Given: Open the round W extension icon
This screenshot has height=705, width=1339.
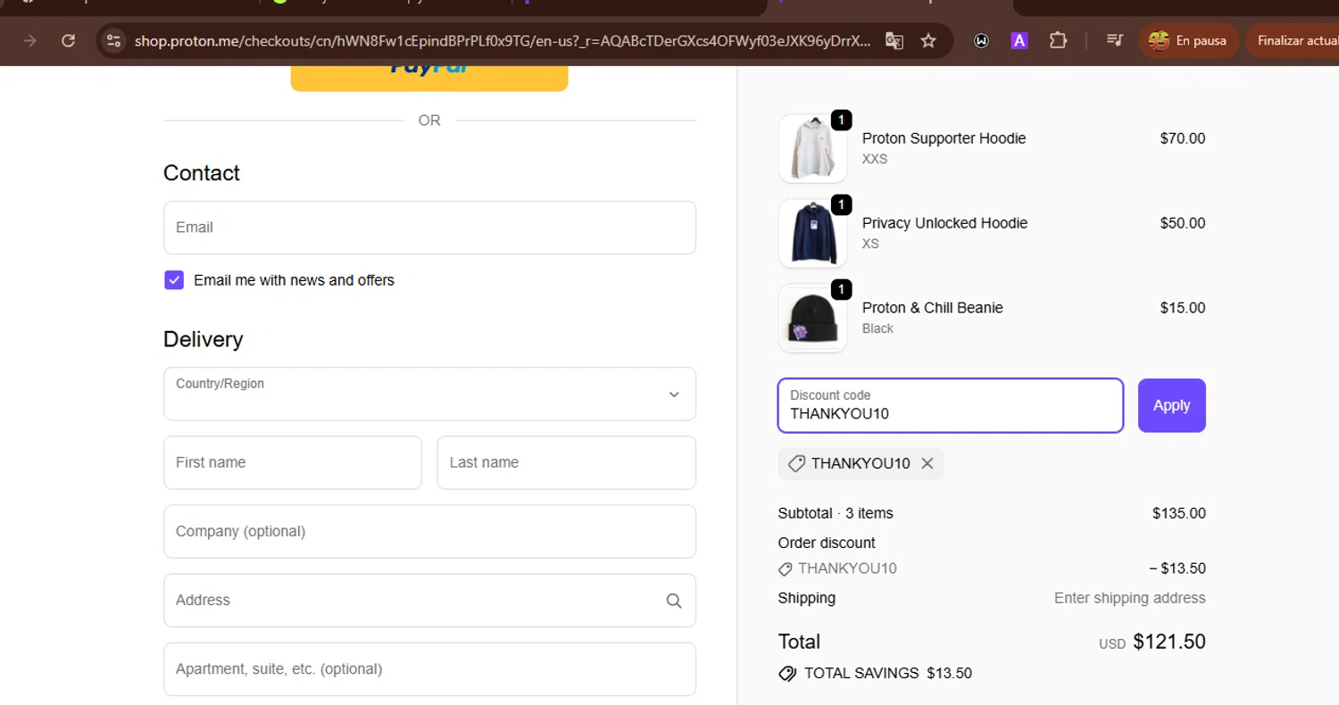Looking at the screenshot, I should pos(982,40).
